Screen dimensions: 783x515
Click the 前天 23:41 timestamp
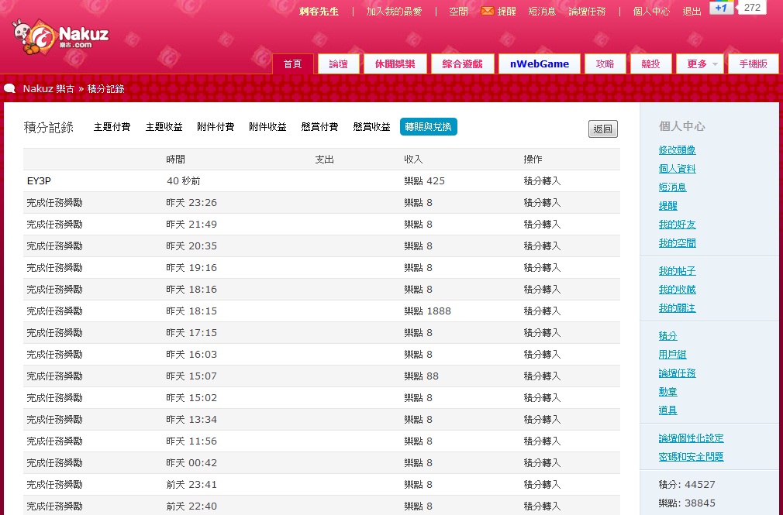point(191,485)
